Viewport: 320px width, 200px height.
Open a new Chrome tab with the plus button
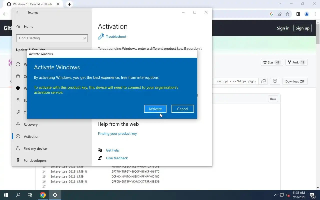[x=69, y=4]
